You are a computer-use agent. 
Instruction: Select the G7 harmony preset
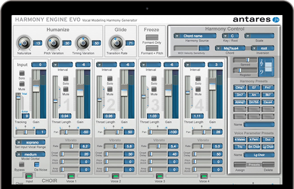(254, 87)
